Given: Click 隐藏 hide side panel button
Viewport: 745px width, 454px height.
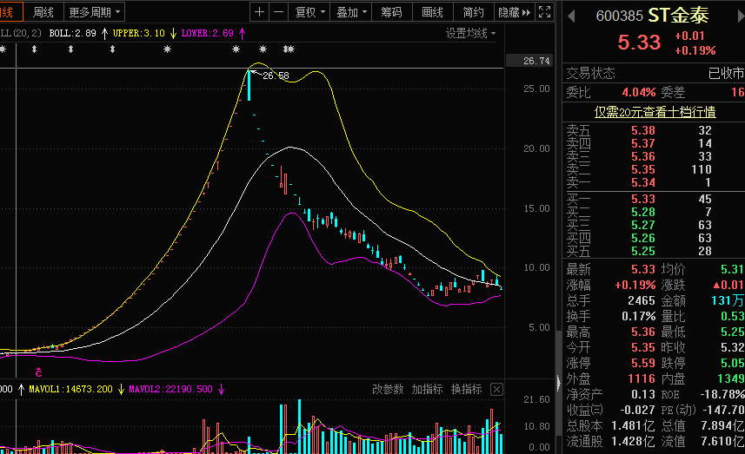Looking at the screenshot, I should pos(514,12).
